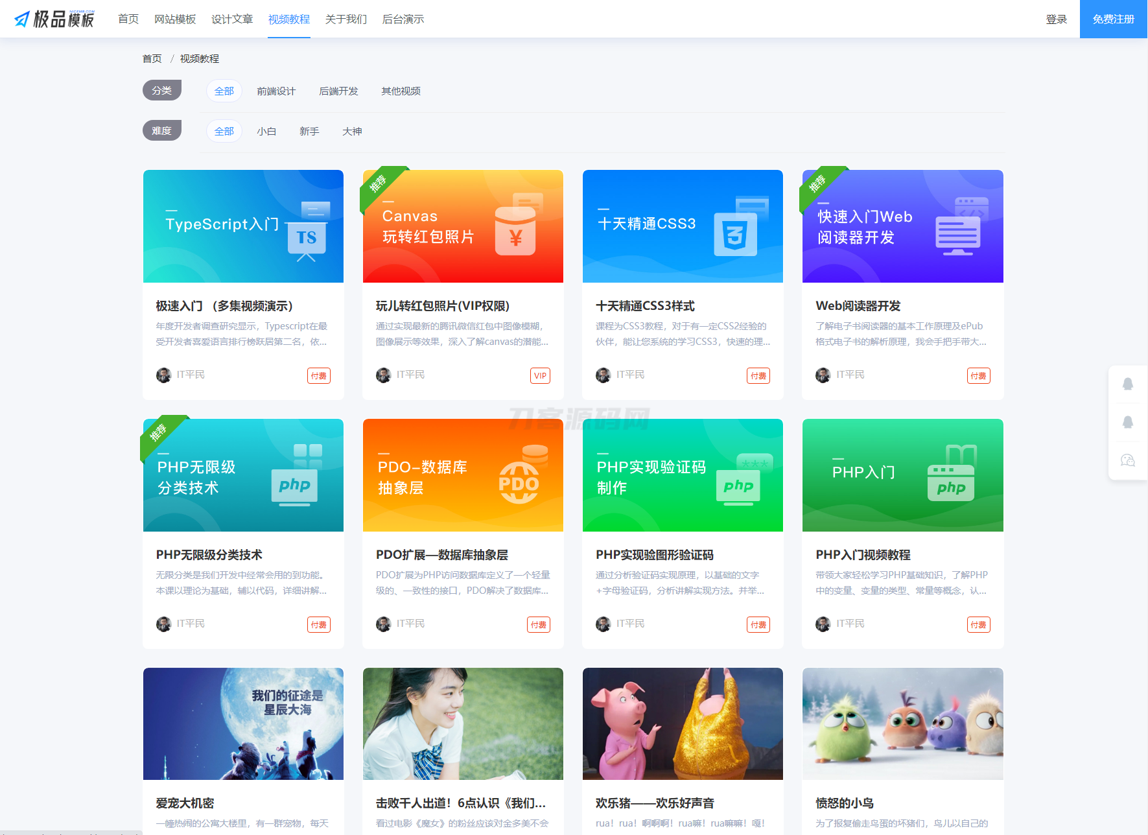Select the 小白 difficulty filter
Image resolution: width=1148 pixels, height=835 pixels.
click(x=267, y=131)
